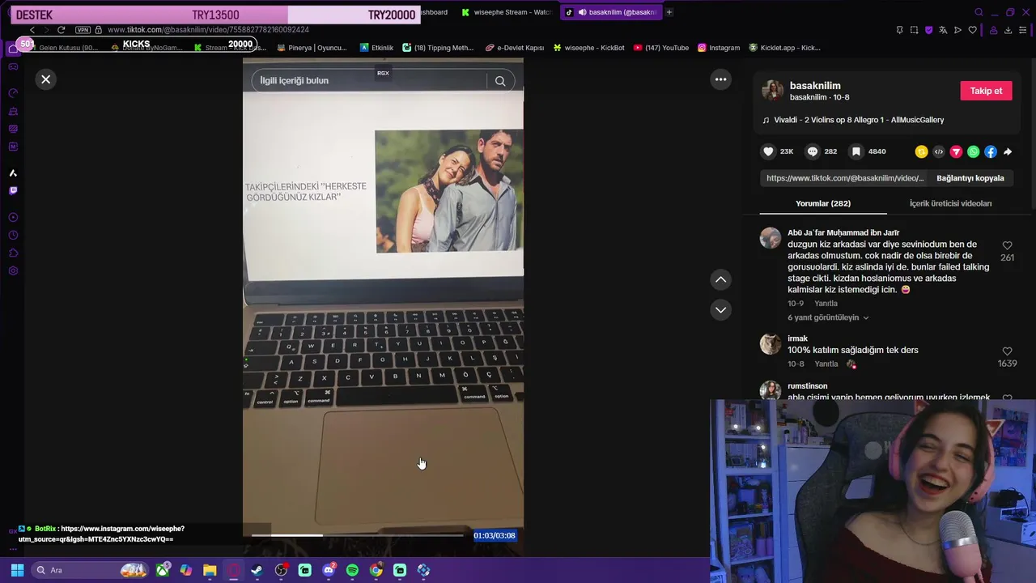
Task: Open Twitch icon in browser sidebar
Action: (x=13, y=191)
